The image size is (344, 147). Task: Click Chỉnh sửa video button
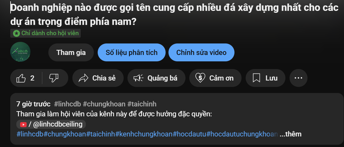coord(201,52)
